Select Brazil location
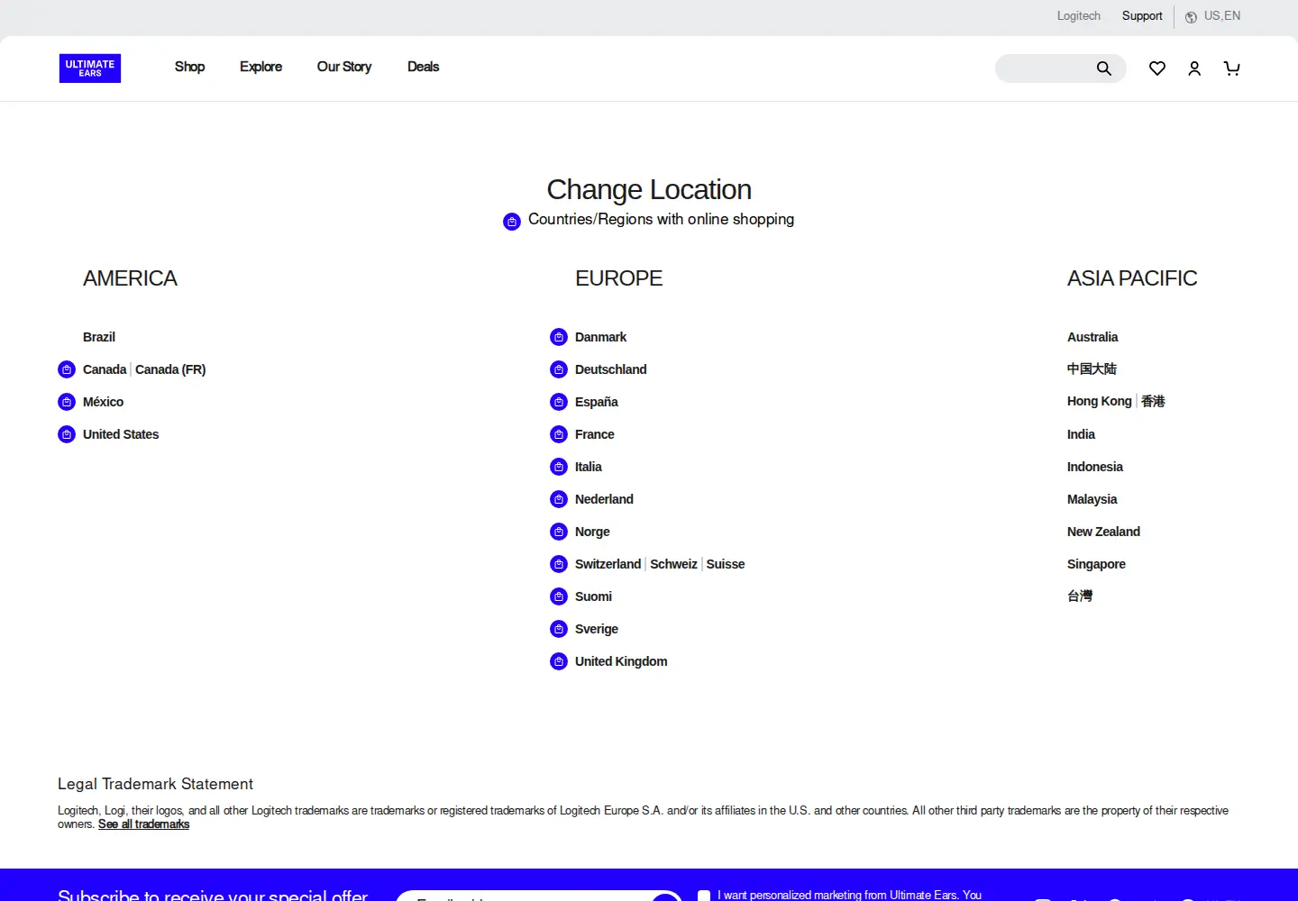This screenshot has height=901, width=1298. (99, 337)
